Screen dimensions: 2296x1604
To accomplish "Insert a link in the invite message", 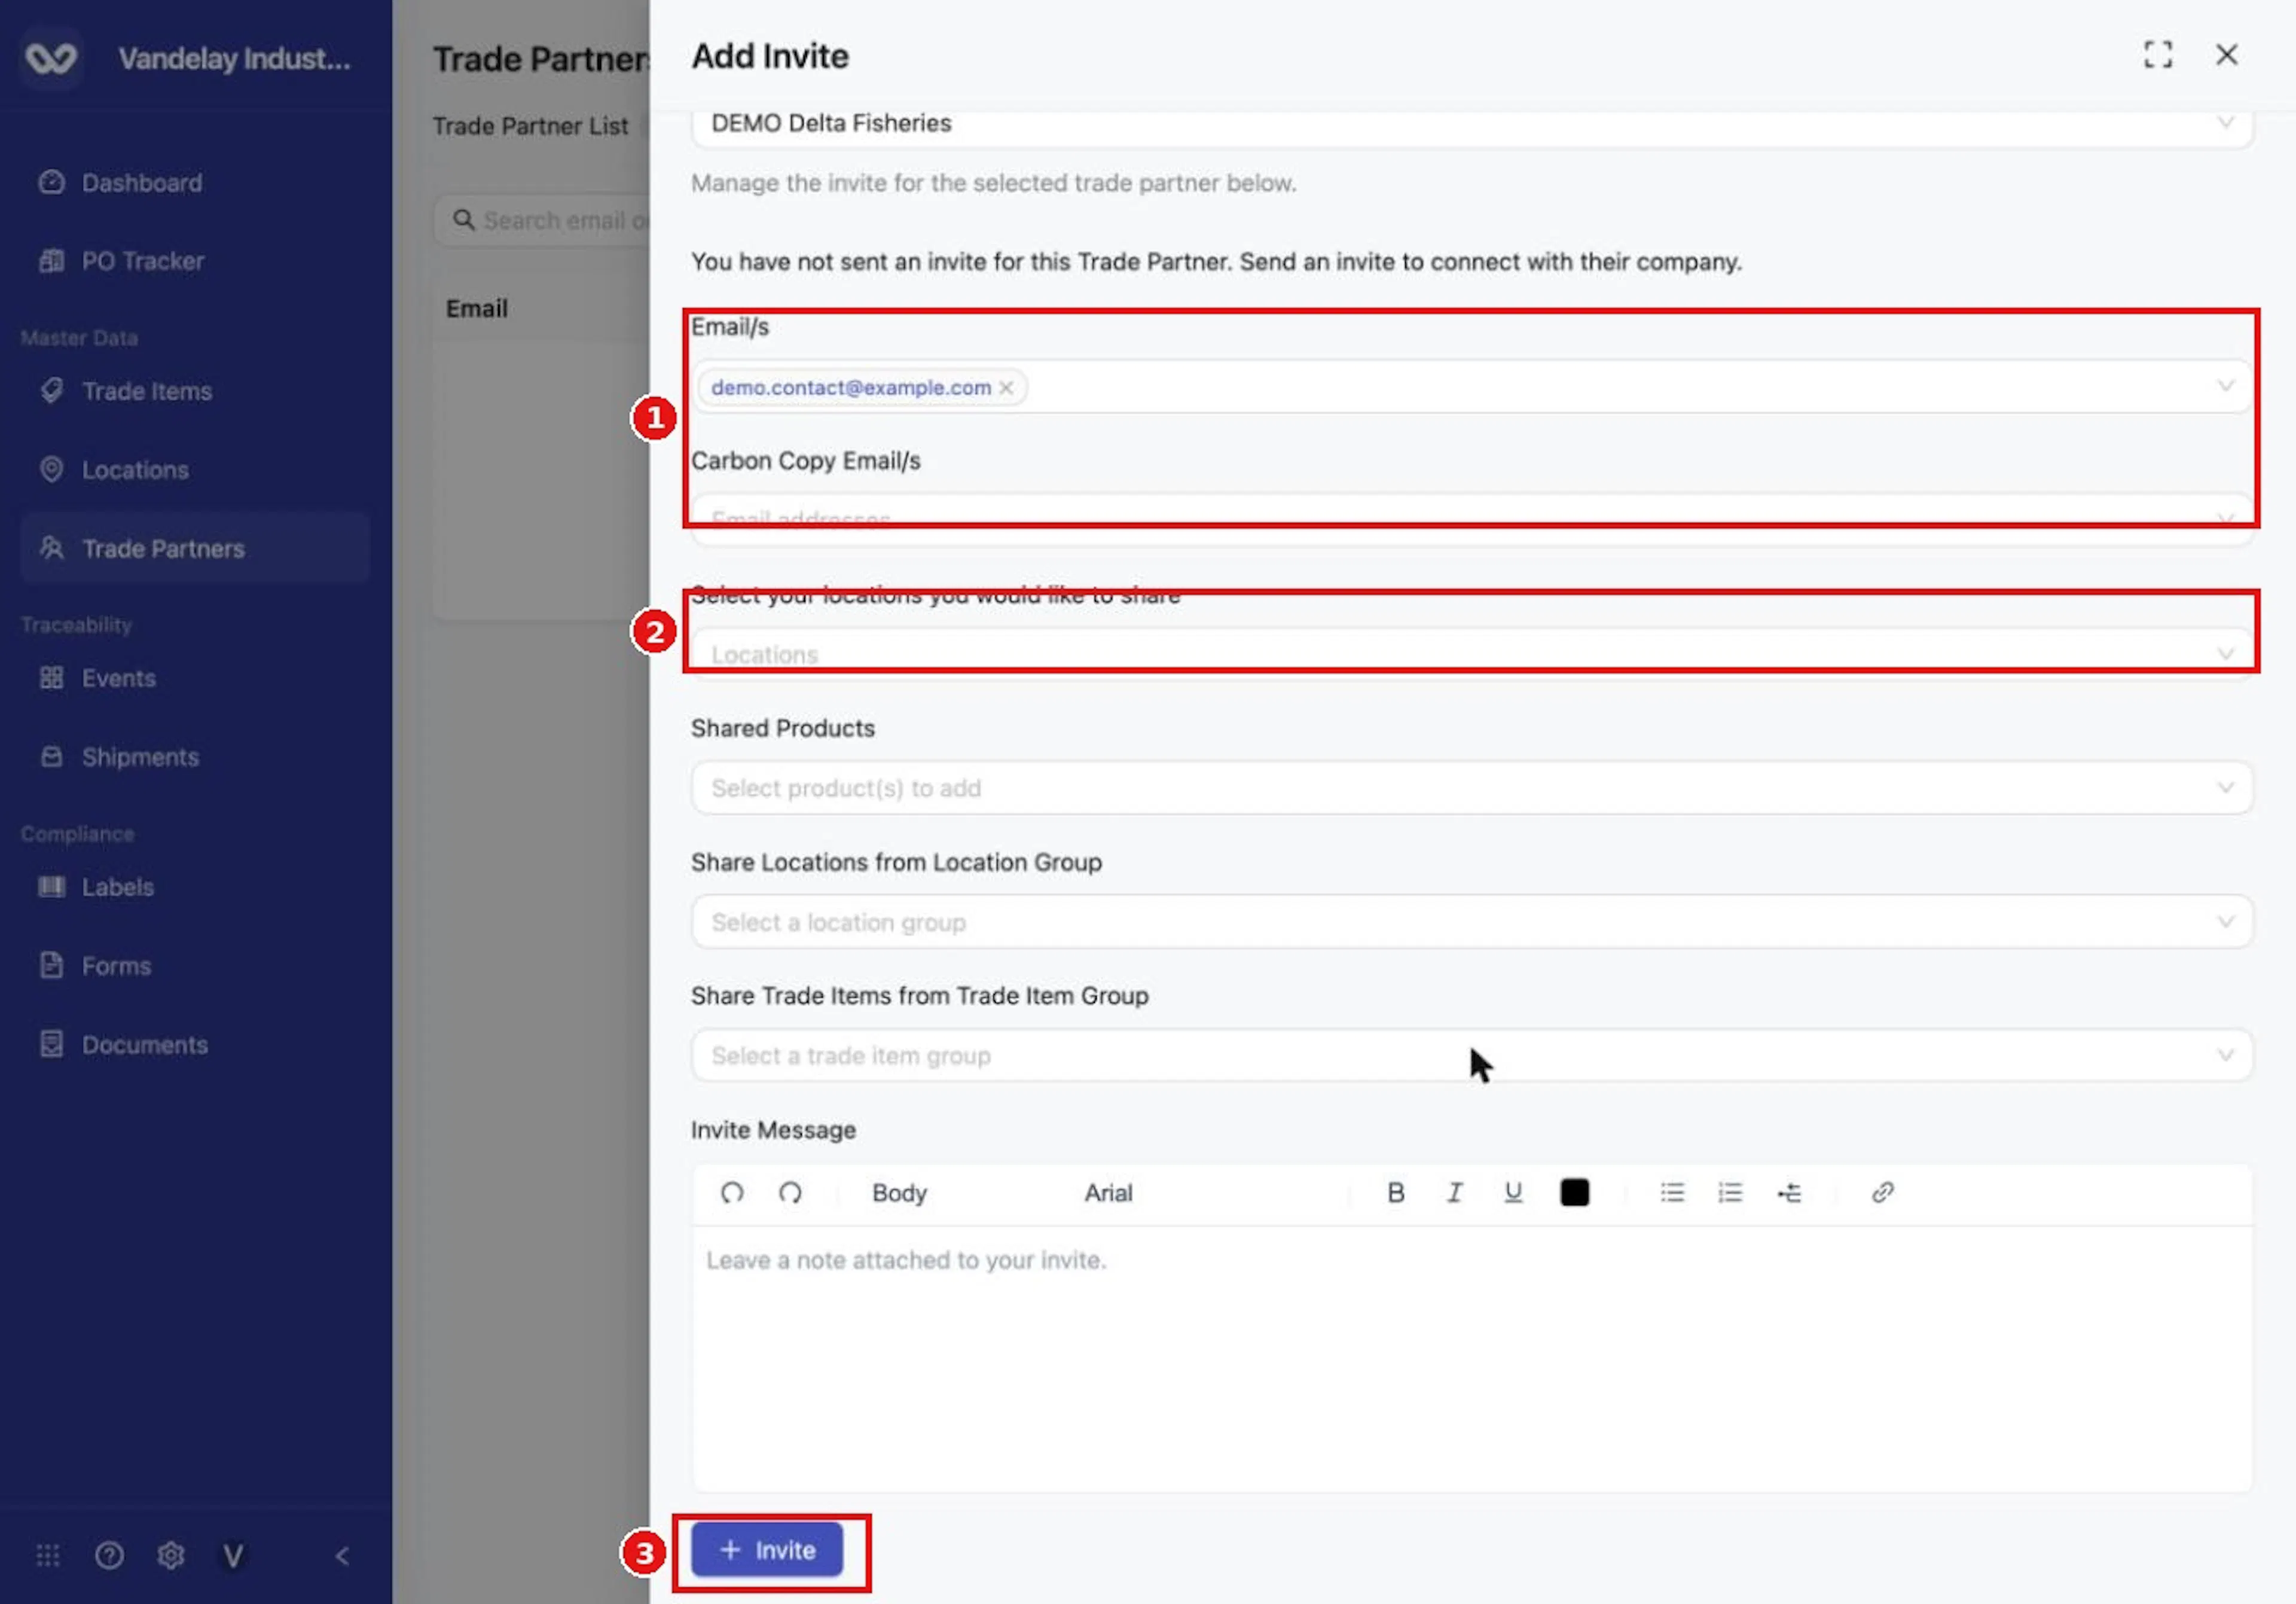I will coord(1882,1192).
